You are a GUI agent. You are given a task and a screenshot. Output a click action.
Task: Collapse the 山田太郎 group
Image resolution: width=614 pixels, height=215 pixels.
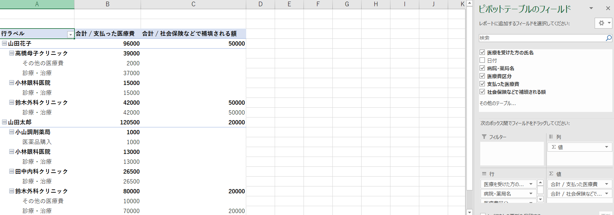coord(4,122)
